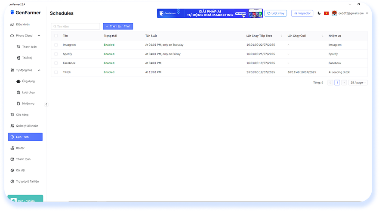Collapse the Tự động hóa section chevron

[x=39, y=70]
